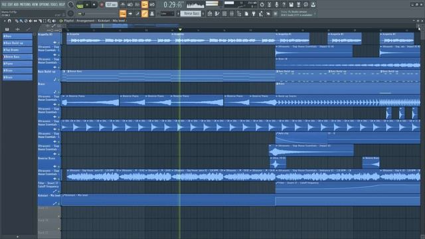Viewport: 425px width, 239px height.
Task: Select the Playlist Slice tool
Action: [40, 21]
